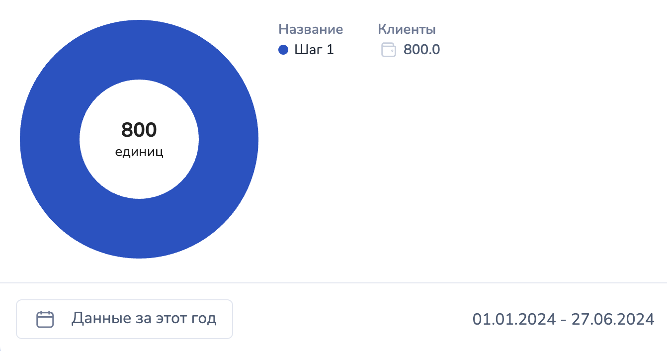The height and width of the screenshot is (351, 667).
Task: Click the единиц label under the total
Action: point(139,152)
